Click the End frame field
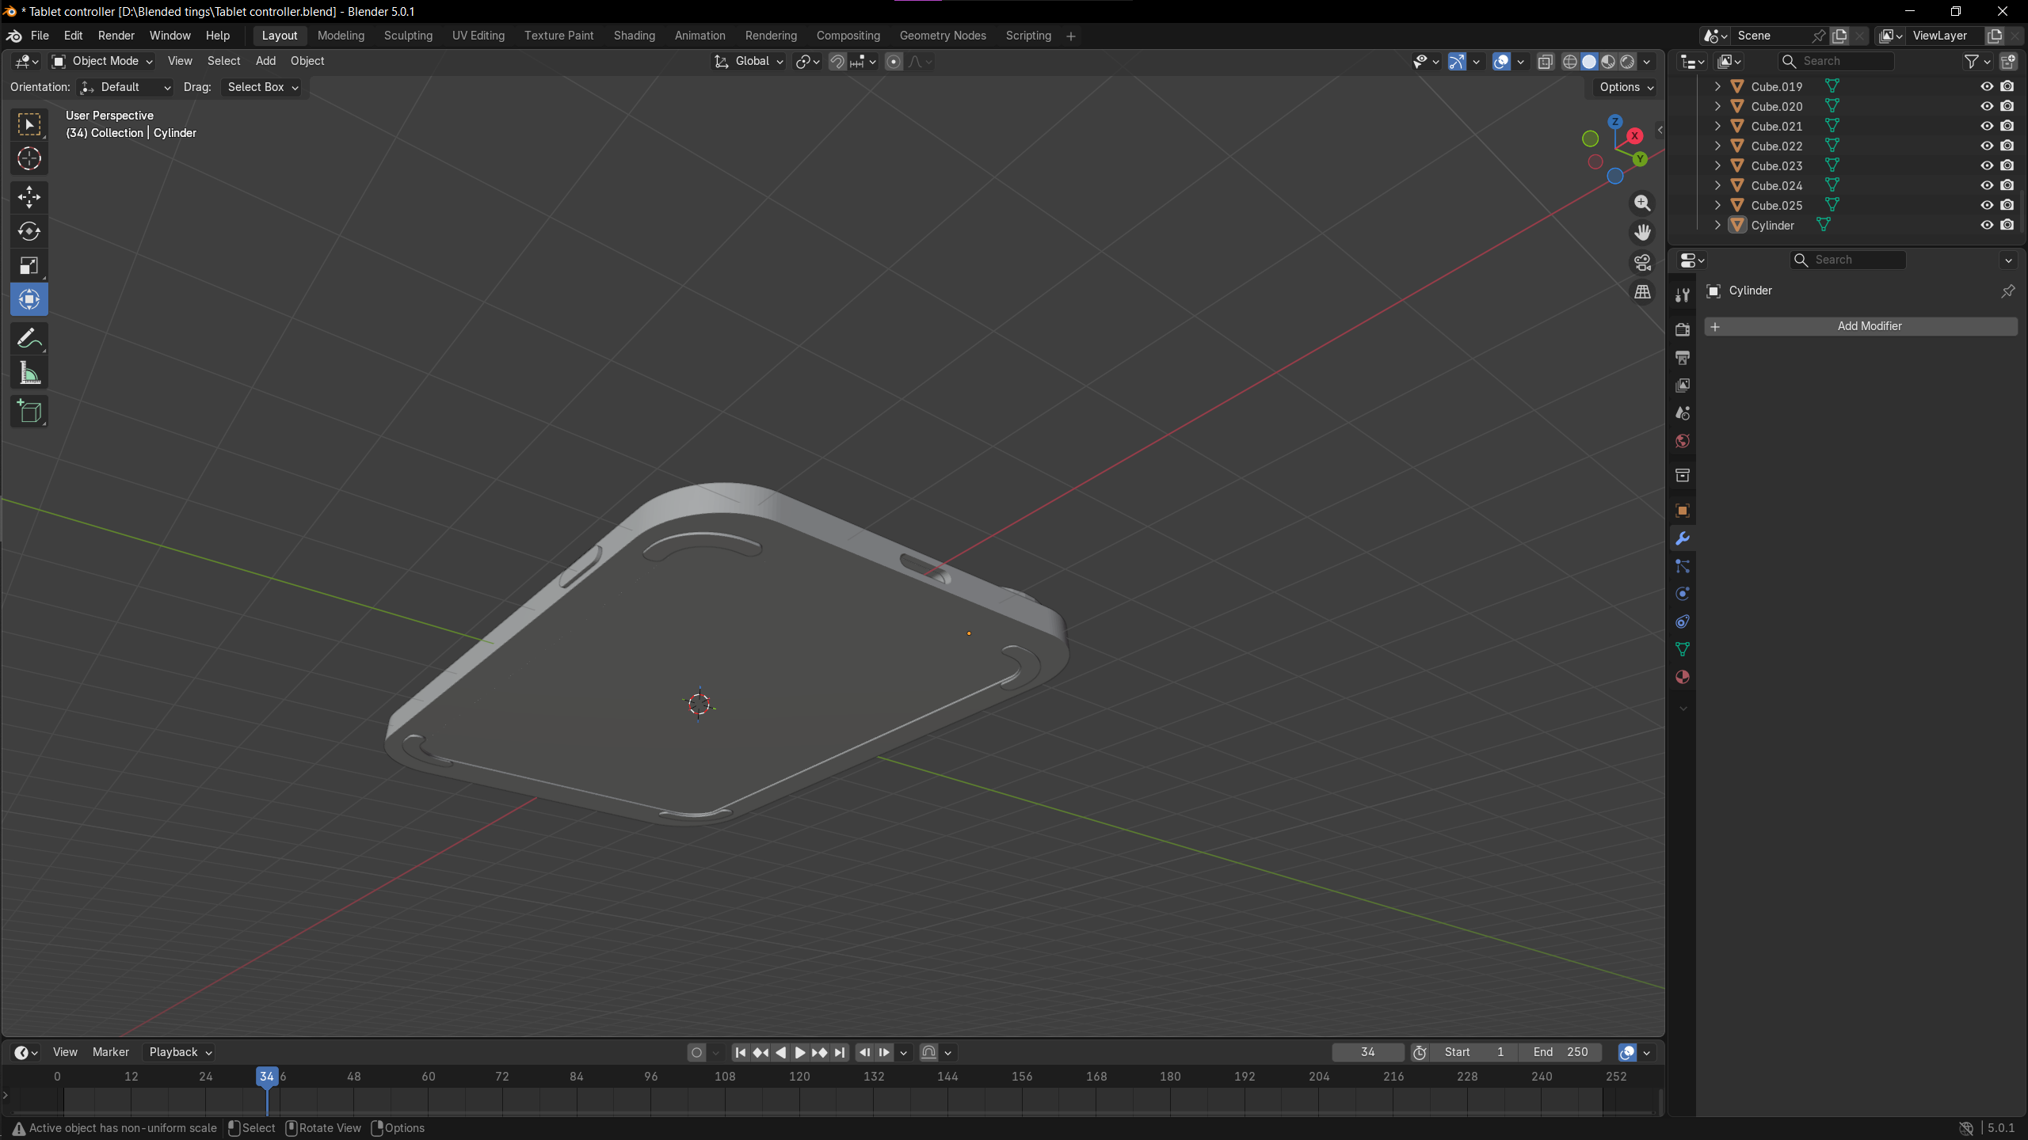The height and width of the screenshot is (1140, 2028). (1560, 1052)
